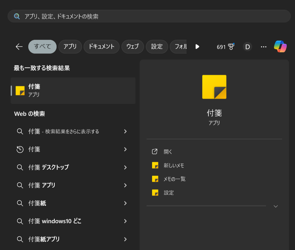295x250 pixels.
Task: Select the すべて filter tab
Action: [x=42, y=47]
